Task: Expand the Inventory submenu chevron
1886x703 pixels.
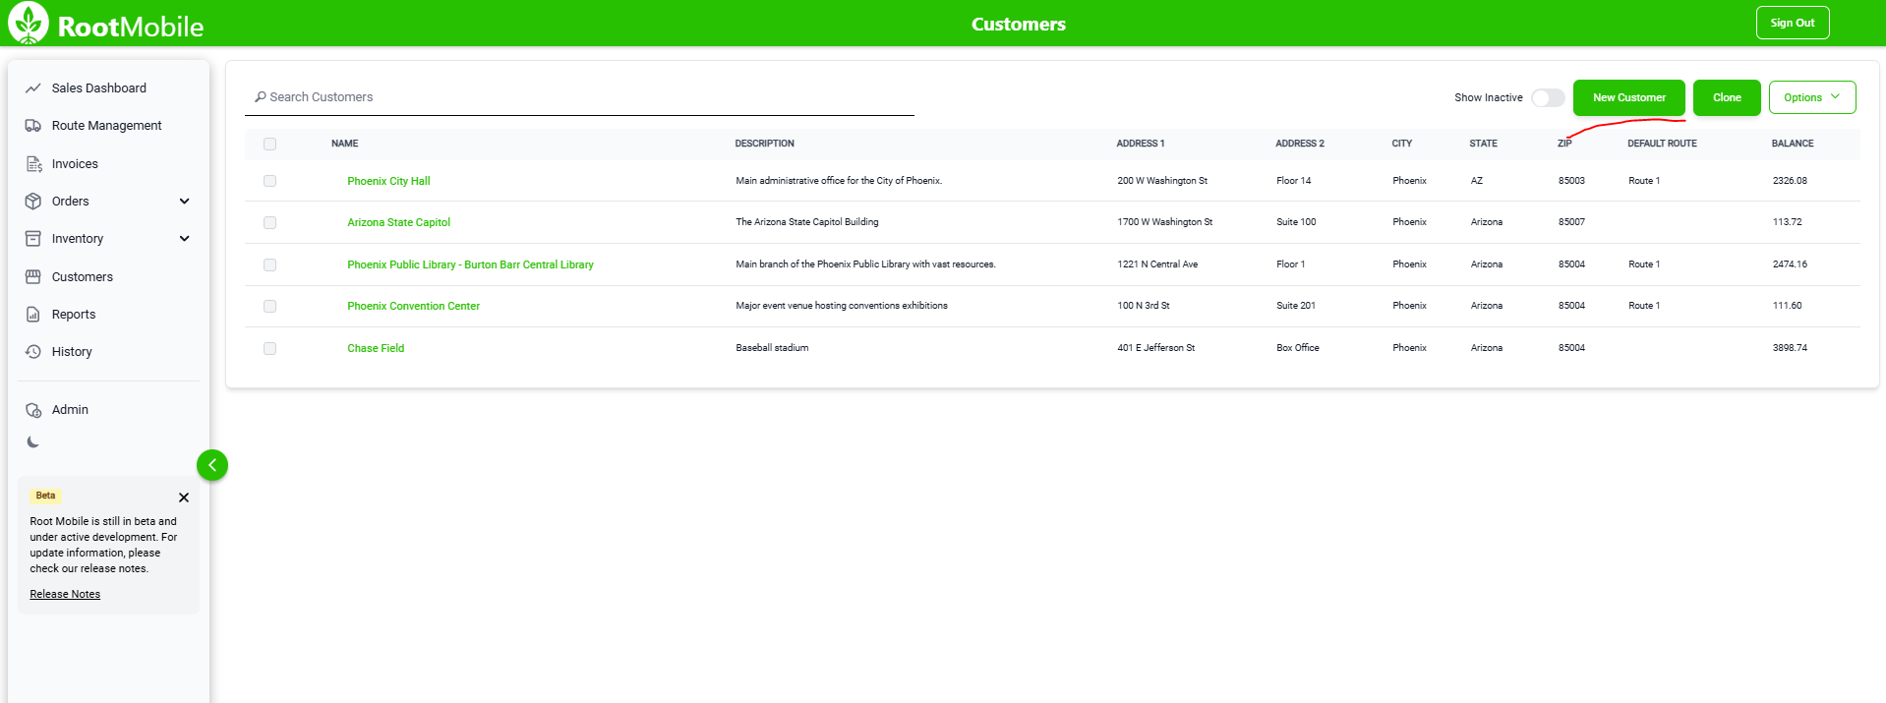Action: click(185, 239)
